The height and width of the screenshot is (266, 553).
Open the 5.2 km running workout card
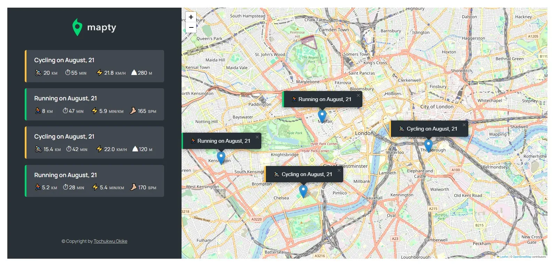[94, 181]
